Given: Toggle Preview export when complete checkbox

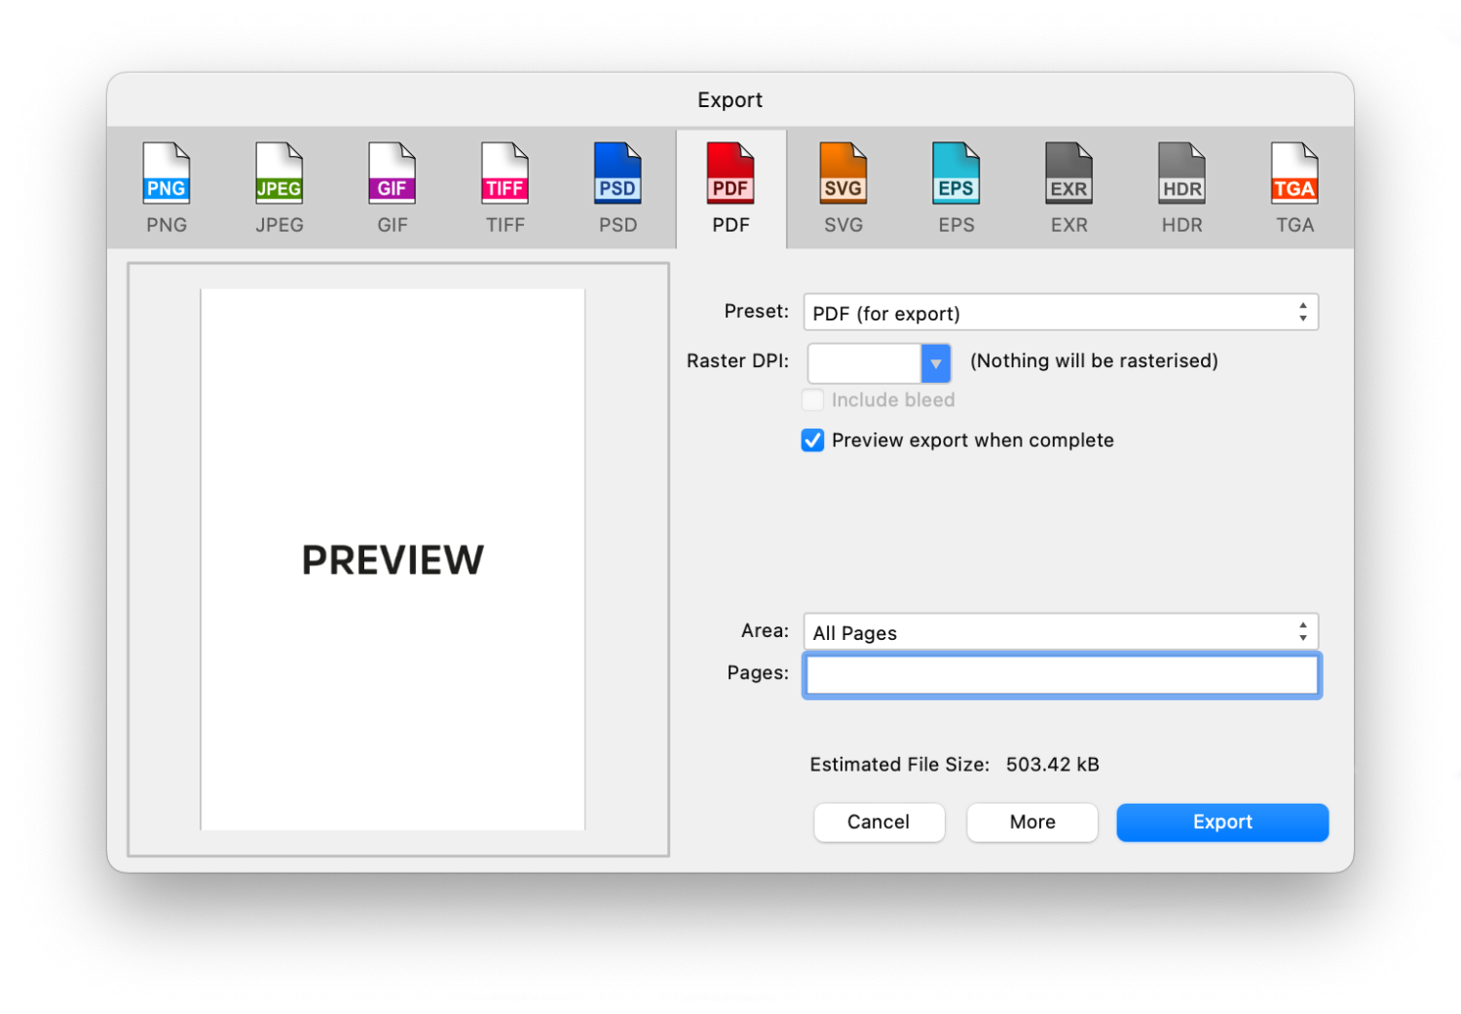Looking at the screenshot, I should click(x=812, y=440).
